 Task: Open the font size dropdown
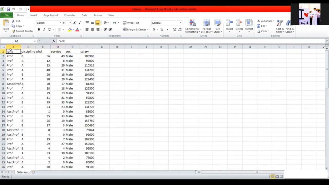pos(70,23)
